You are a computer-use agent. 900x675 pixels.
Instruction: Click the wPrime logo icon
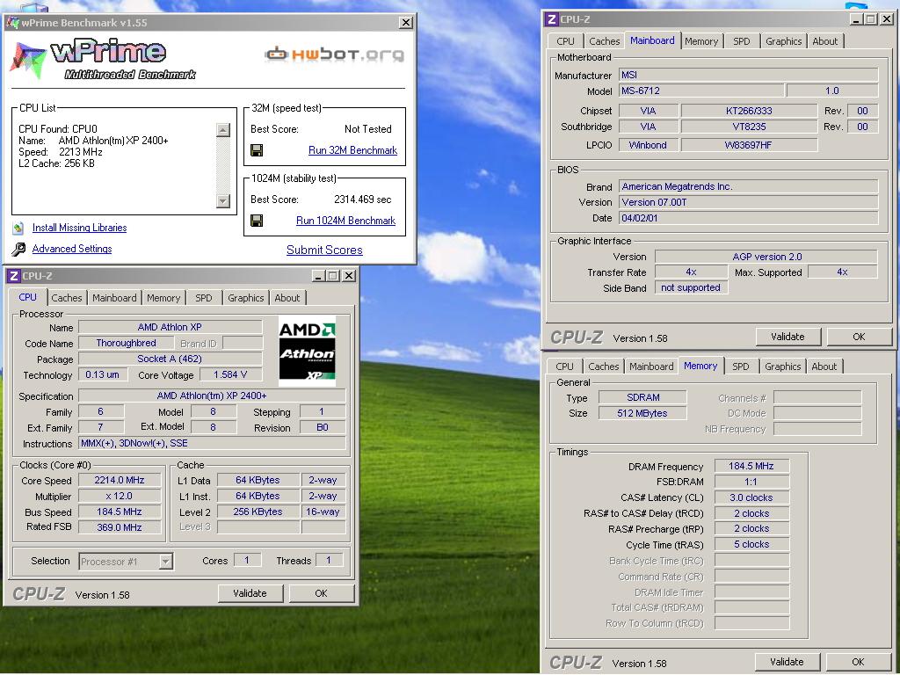[27, 61]
